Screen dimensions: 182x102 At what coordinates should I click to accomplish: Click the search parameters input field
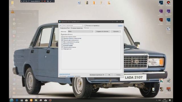tap(72, 25)
